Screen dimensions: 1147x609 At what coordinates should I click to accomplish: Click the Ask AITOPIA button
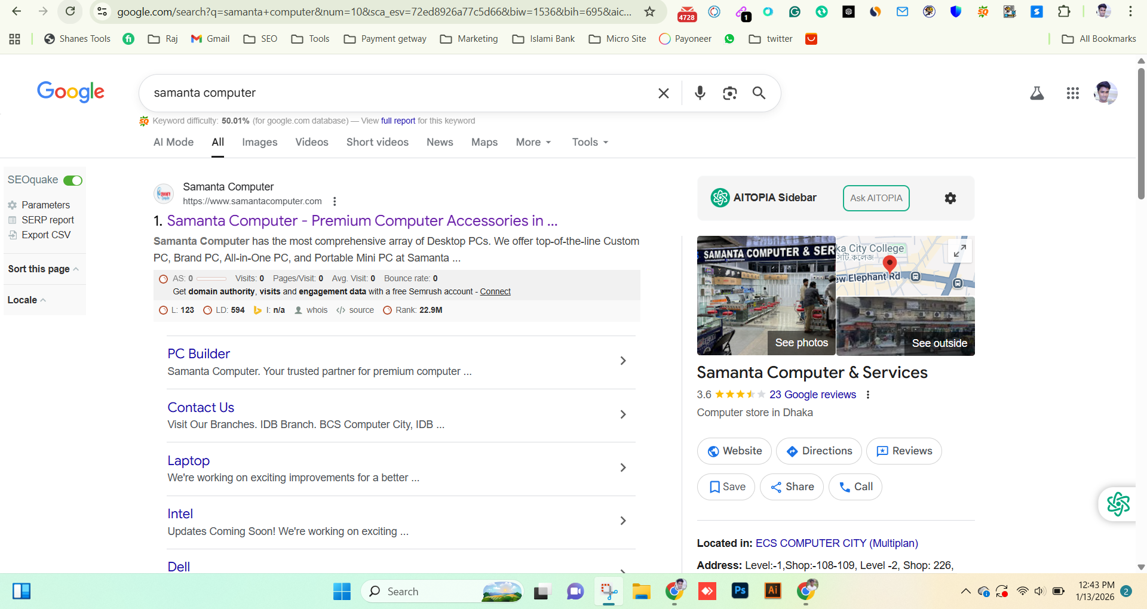(876, 198)
